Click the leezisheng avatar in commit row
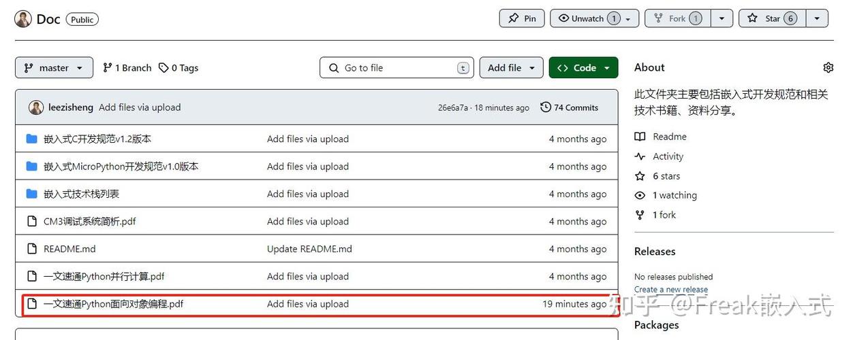 coord(36,107)
